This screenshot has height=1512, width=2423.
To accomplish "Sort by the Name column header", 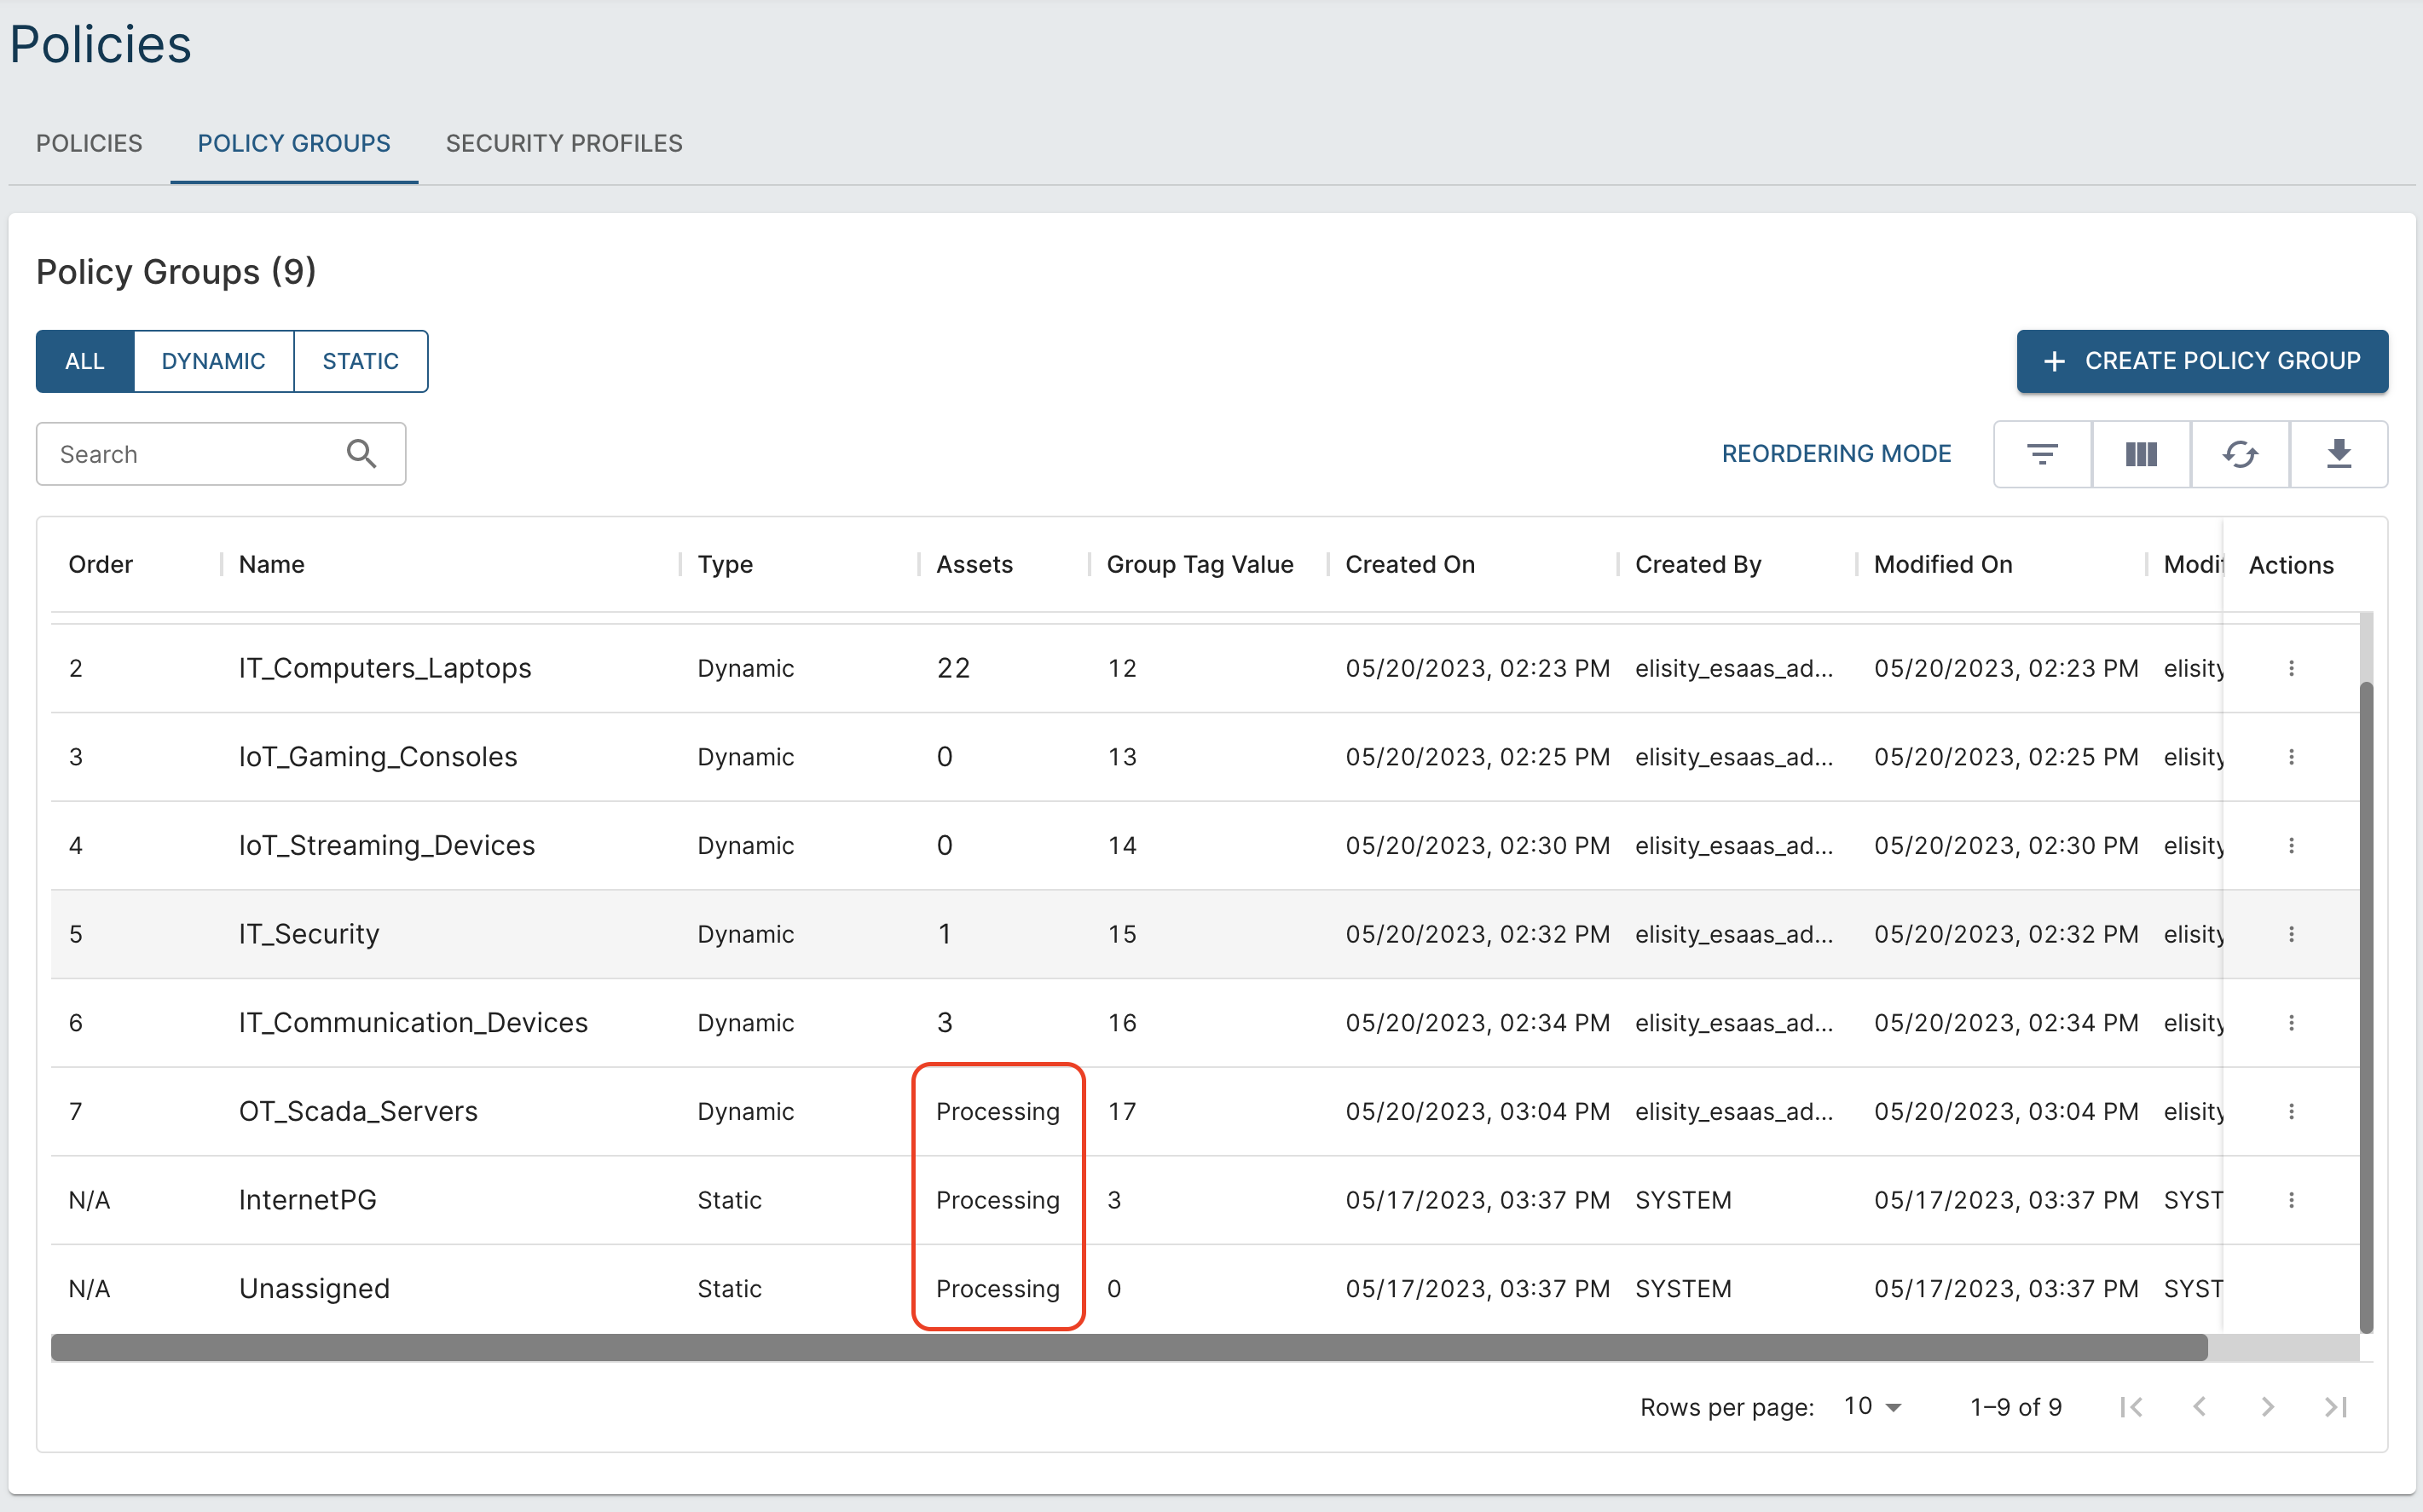I will point(272,565).
